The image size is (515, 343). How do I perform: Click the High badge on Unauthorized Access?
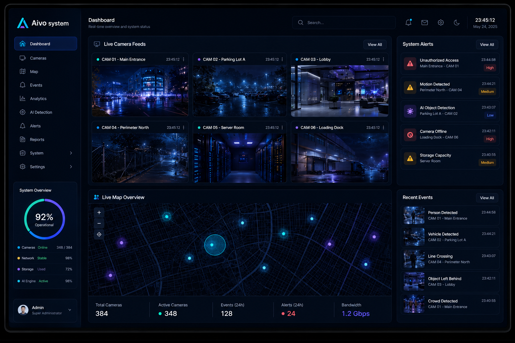(x=490, y=68)
